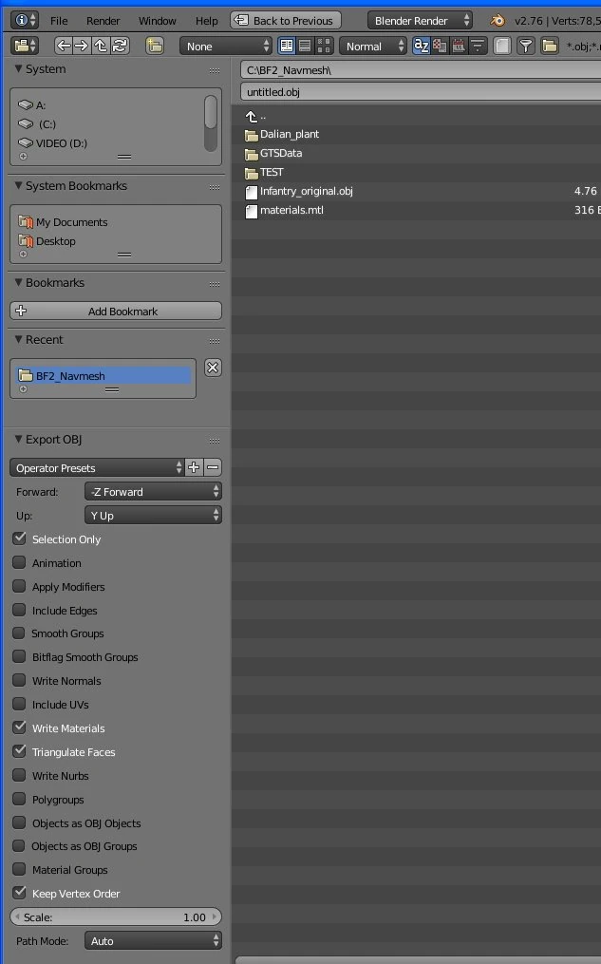Collapse the Export OBJ panel

[x=18, y=440]
